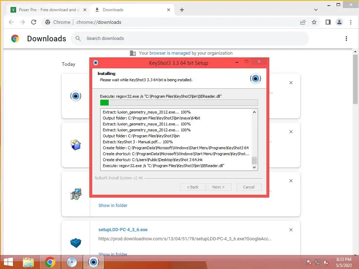Viewport: 359px width, 269px height.
Task: Select log line 'Extract: KeyShot 3 - Manual.pdf... 100%'
Action: 137,142
